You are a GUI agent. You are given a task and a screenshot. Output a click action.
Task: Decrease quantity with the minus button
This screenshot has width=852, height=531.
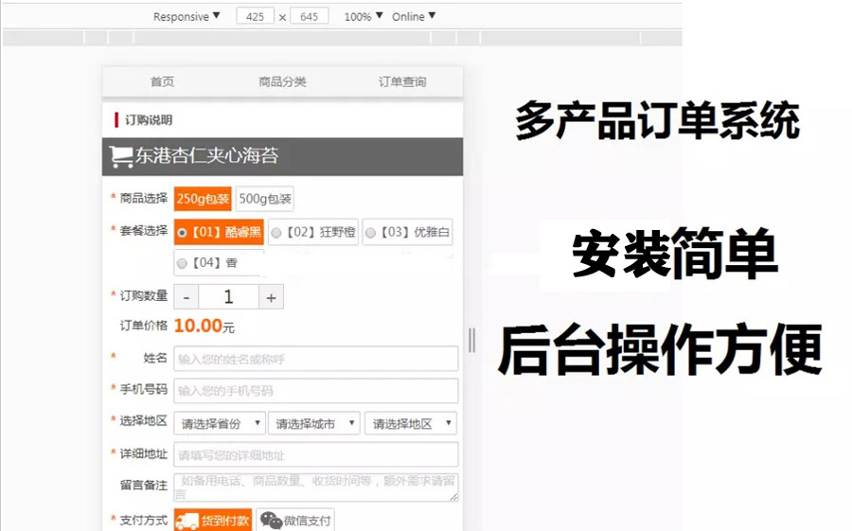(186, 297)
